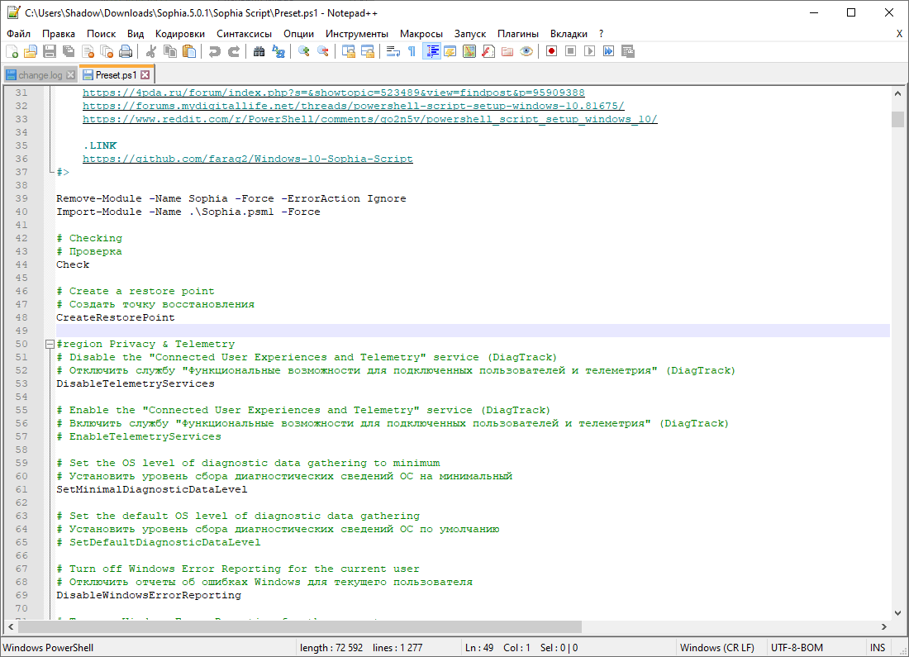
Task: Enable file monitoring with the eye icon
Action: click(x=526, y=50)
